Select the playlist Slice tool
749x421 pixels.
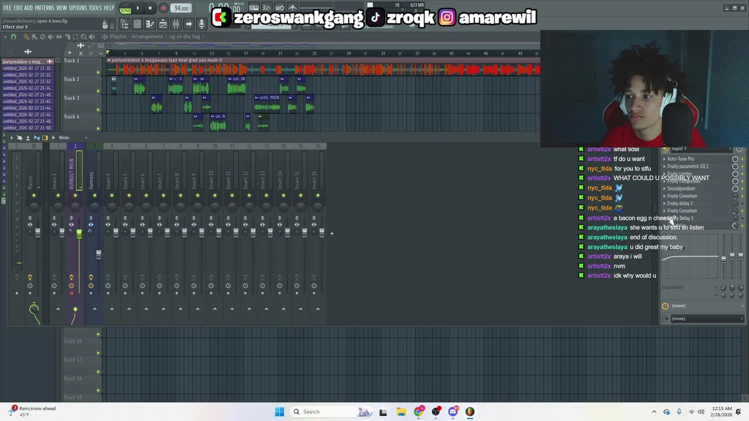[x=67, y=36]
